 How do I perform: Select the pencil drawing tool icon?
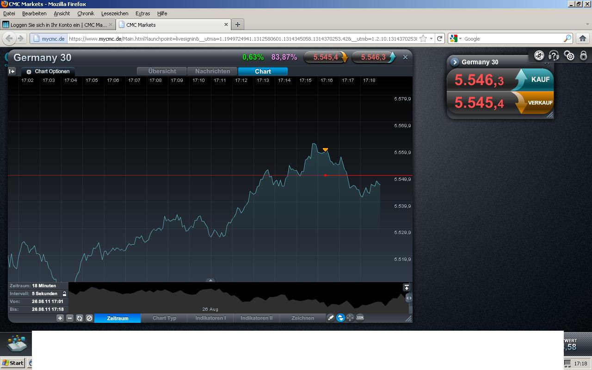pyautogui.click(x=331, y=318)
